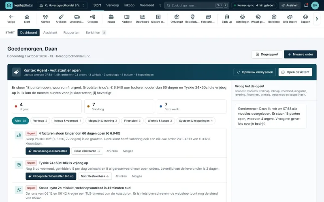This screenshot has height=202, width=324.
Task: Open Dashboard chart icon in toolbar
Action: 143,19
